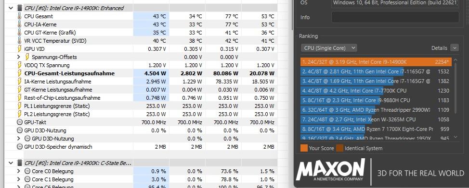Click the lightning icon of GT-Kerne Leistungsaufnahme
The width and height of the screenshot is (469, 188).
pos(20,90)
